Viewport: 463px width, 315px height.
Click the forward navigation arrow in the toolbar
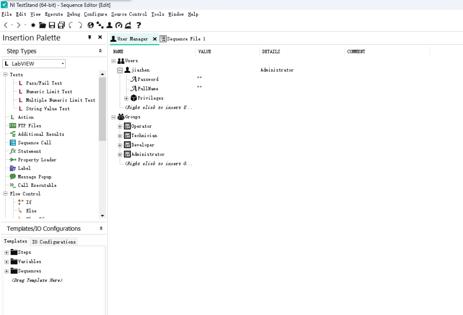[x=18, y=25]
